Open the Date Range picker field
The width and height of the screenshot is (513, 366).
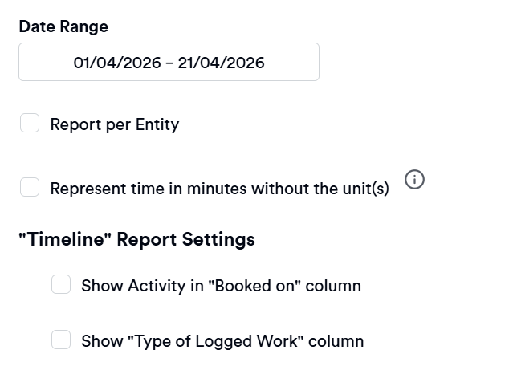pos(169,63)
